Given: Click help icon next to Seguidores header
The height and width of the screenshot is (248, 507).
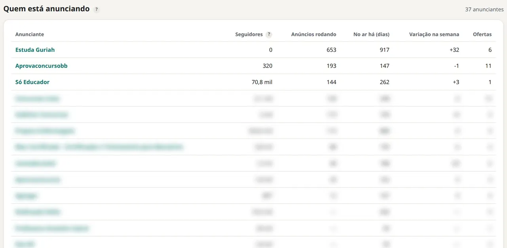Looking at the screenshot, I should (x=269, y=34).
